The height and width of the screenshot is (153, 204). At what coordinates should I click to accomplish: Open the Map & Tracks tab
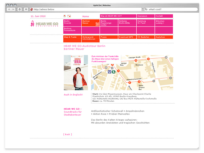tap(72, 39)
